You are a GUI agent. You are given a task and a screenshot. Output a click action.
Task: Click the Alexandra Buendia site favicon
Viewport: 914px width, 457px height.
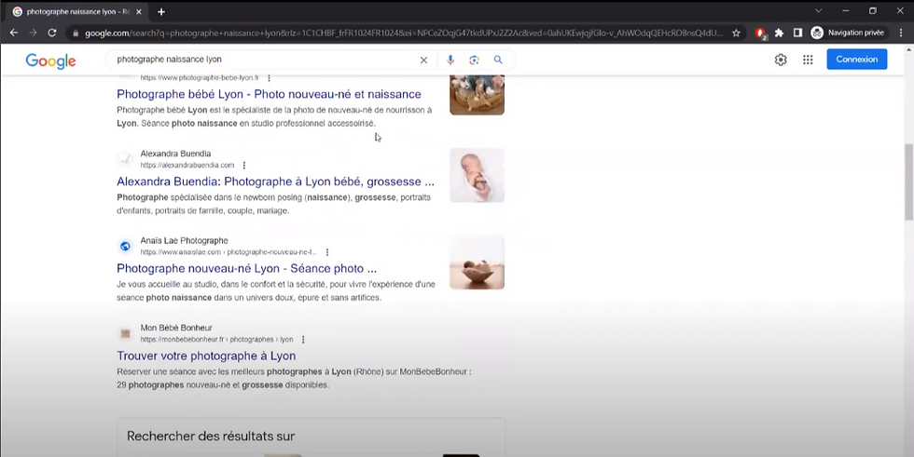click(125, 159)
